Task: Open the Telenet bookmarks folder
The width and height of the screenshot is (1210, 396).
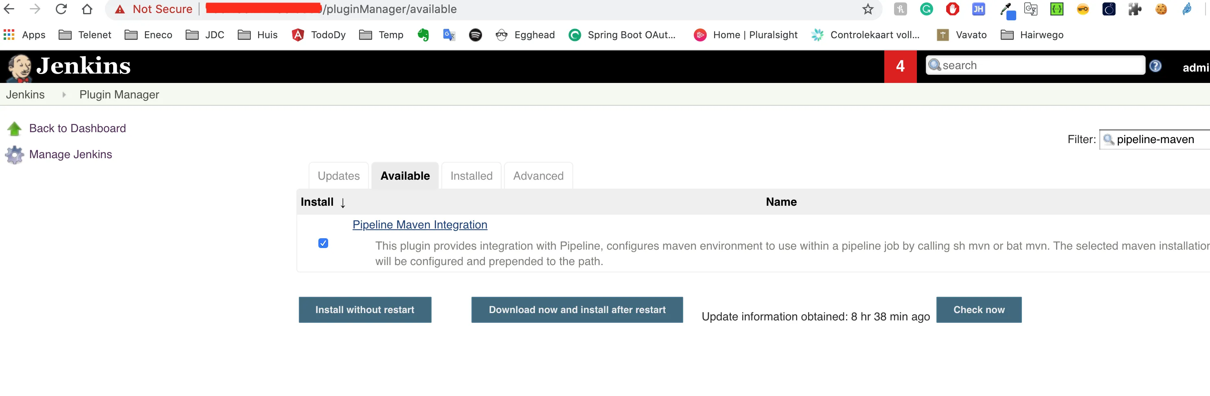Action: click(85, 35)
